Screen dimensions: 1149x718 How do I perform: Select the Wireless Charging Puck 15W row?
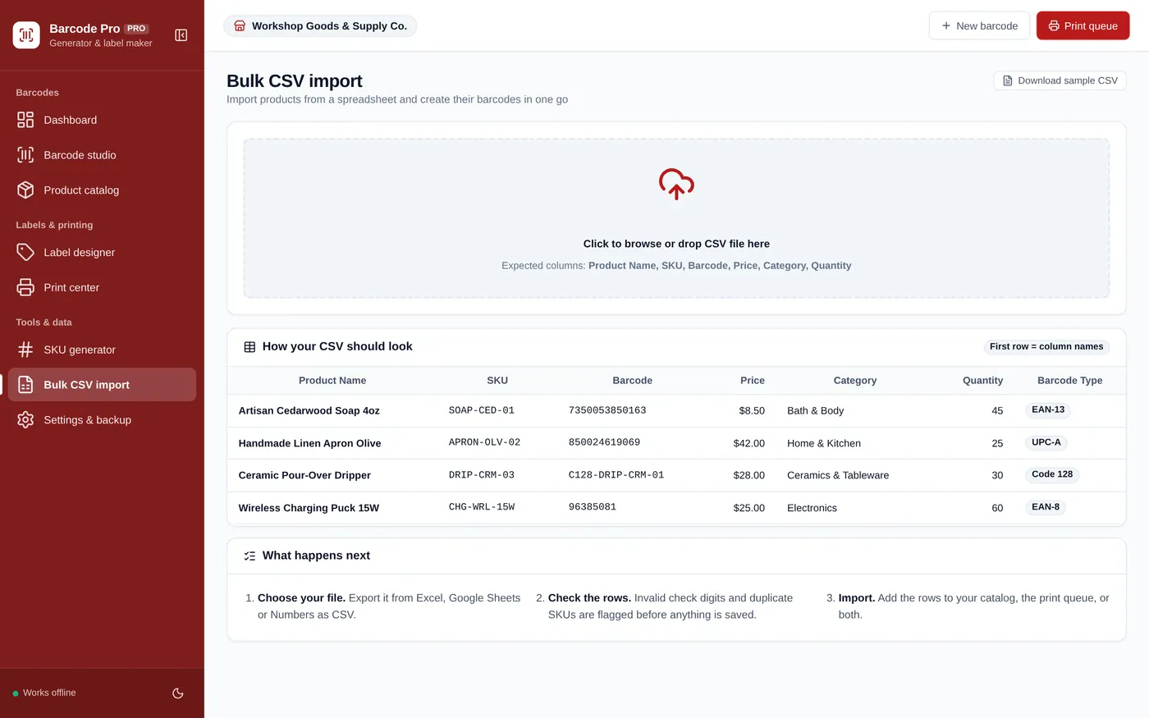coord(676,508)
